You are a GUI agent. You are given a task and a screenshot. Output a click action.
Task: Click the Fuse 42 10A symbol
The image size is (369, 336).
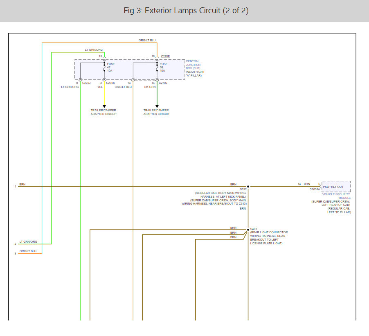pos(104,67)
